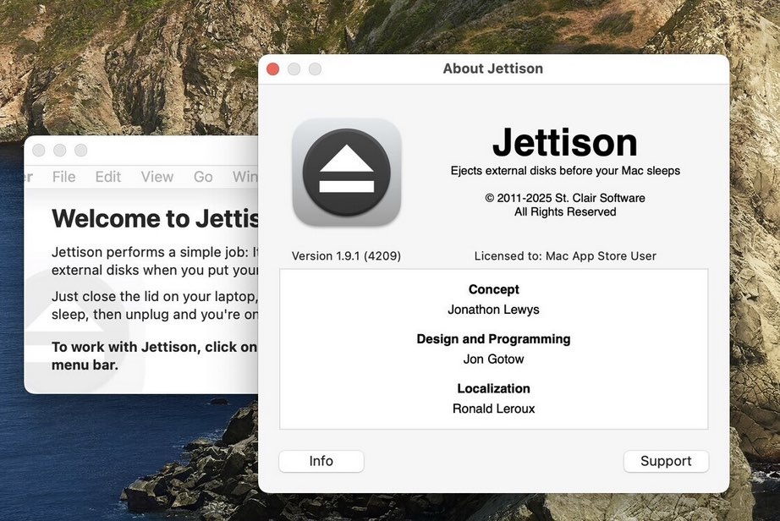This screenshot has width=780, height=521.
Task: Click the 'Design and Programming' heading
Action: pos(493,339)
